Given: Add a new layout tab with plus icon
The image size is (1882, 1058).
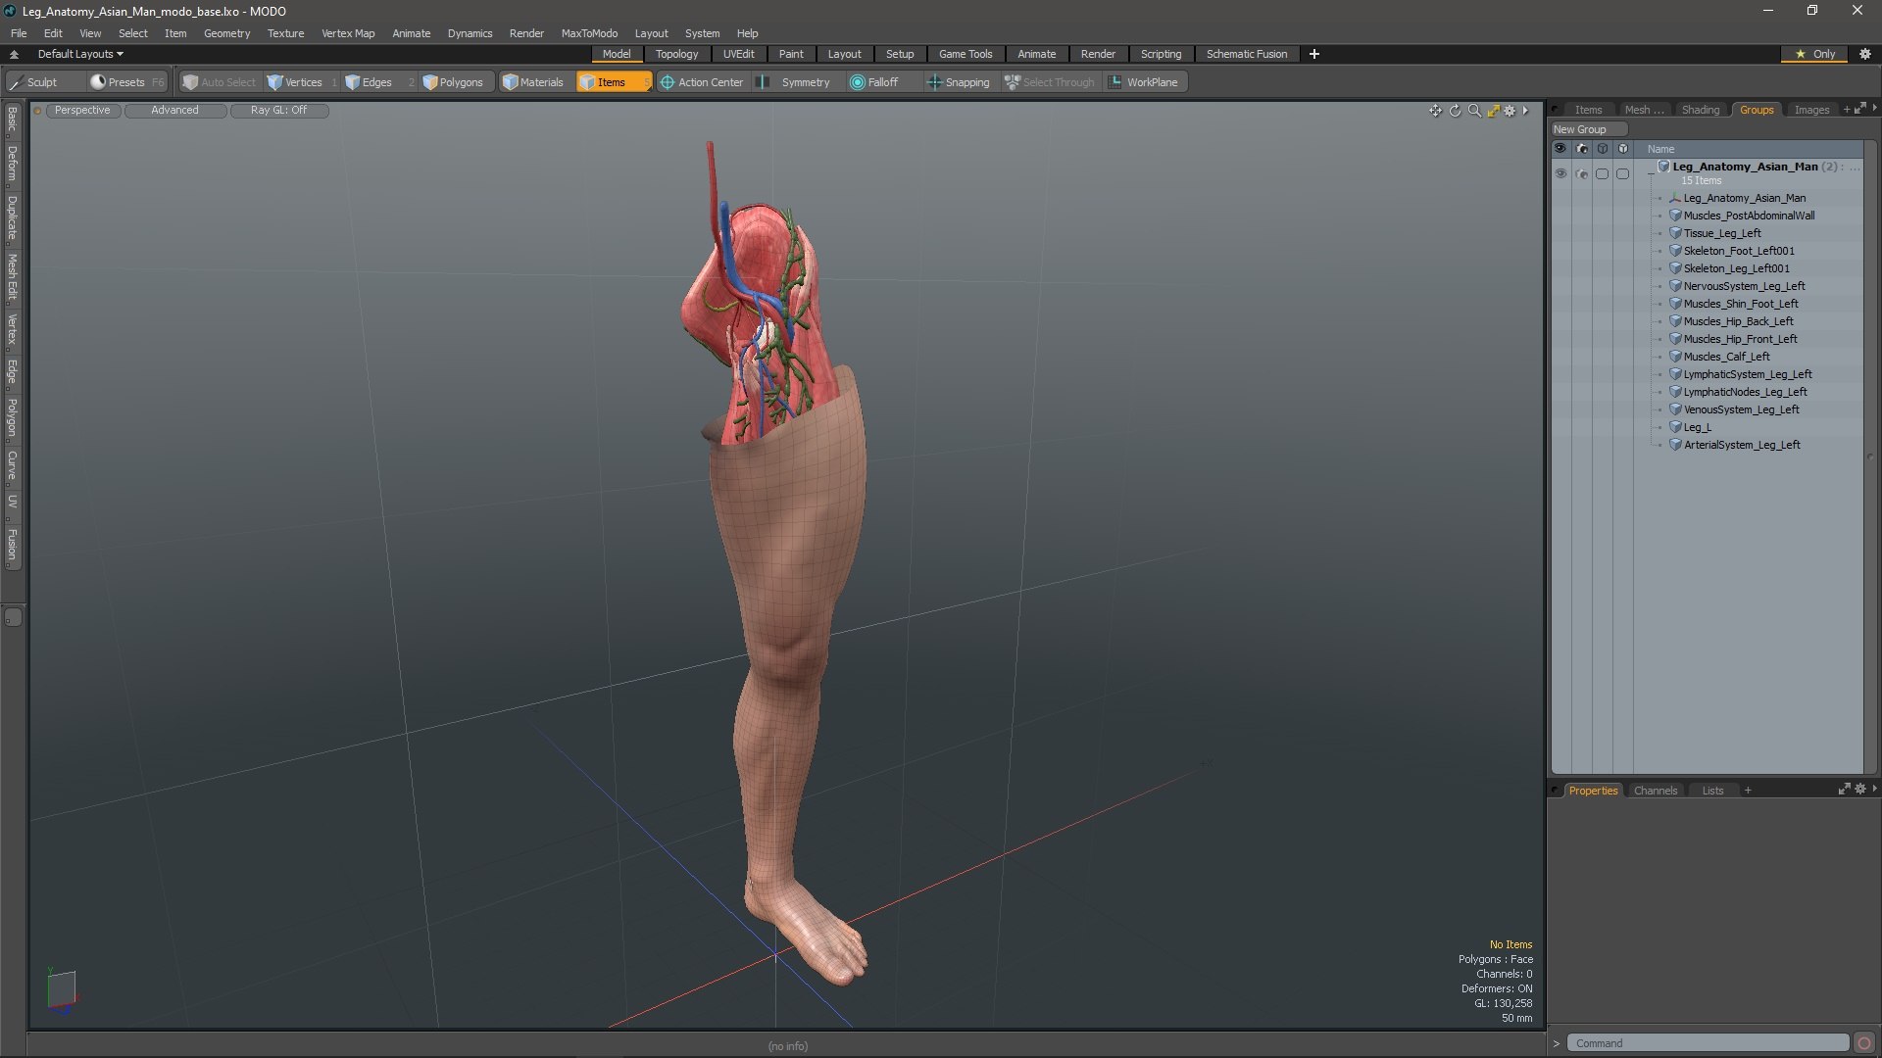Looking at the screenshot, I should tap(1313, 54).
